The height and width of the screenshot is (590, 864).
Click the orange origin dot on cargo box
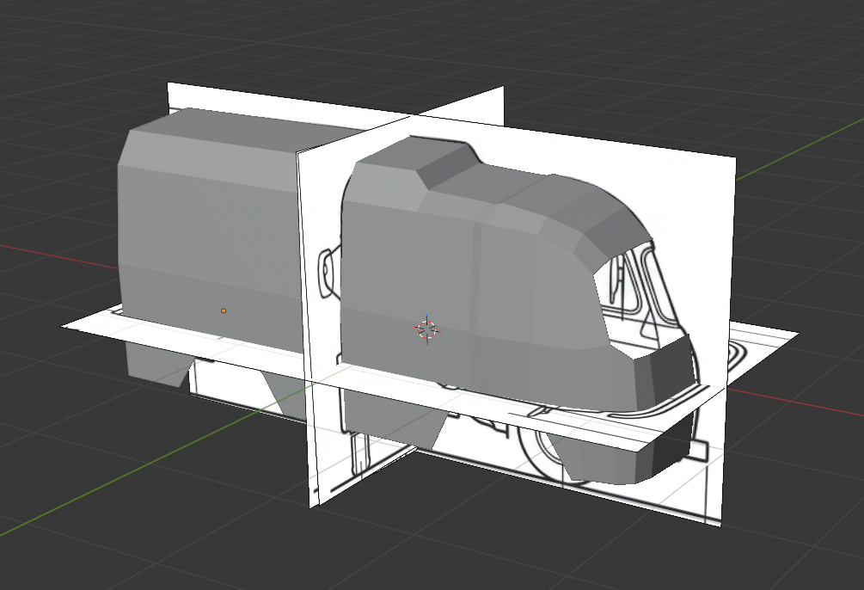(224, 311)
